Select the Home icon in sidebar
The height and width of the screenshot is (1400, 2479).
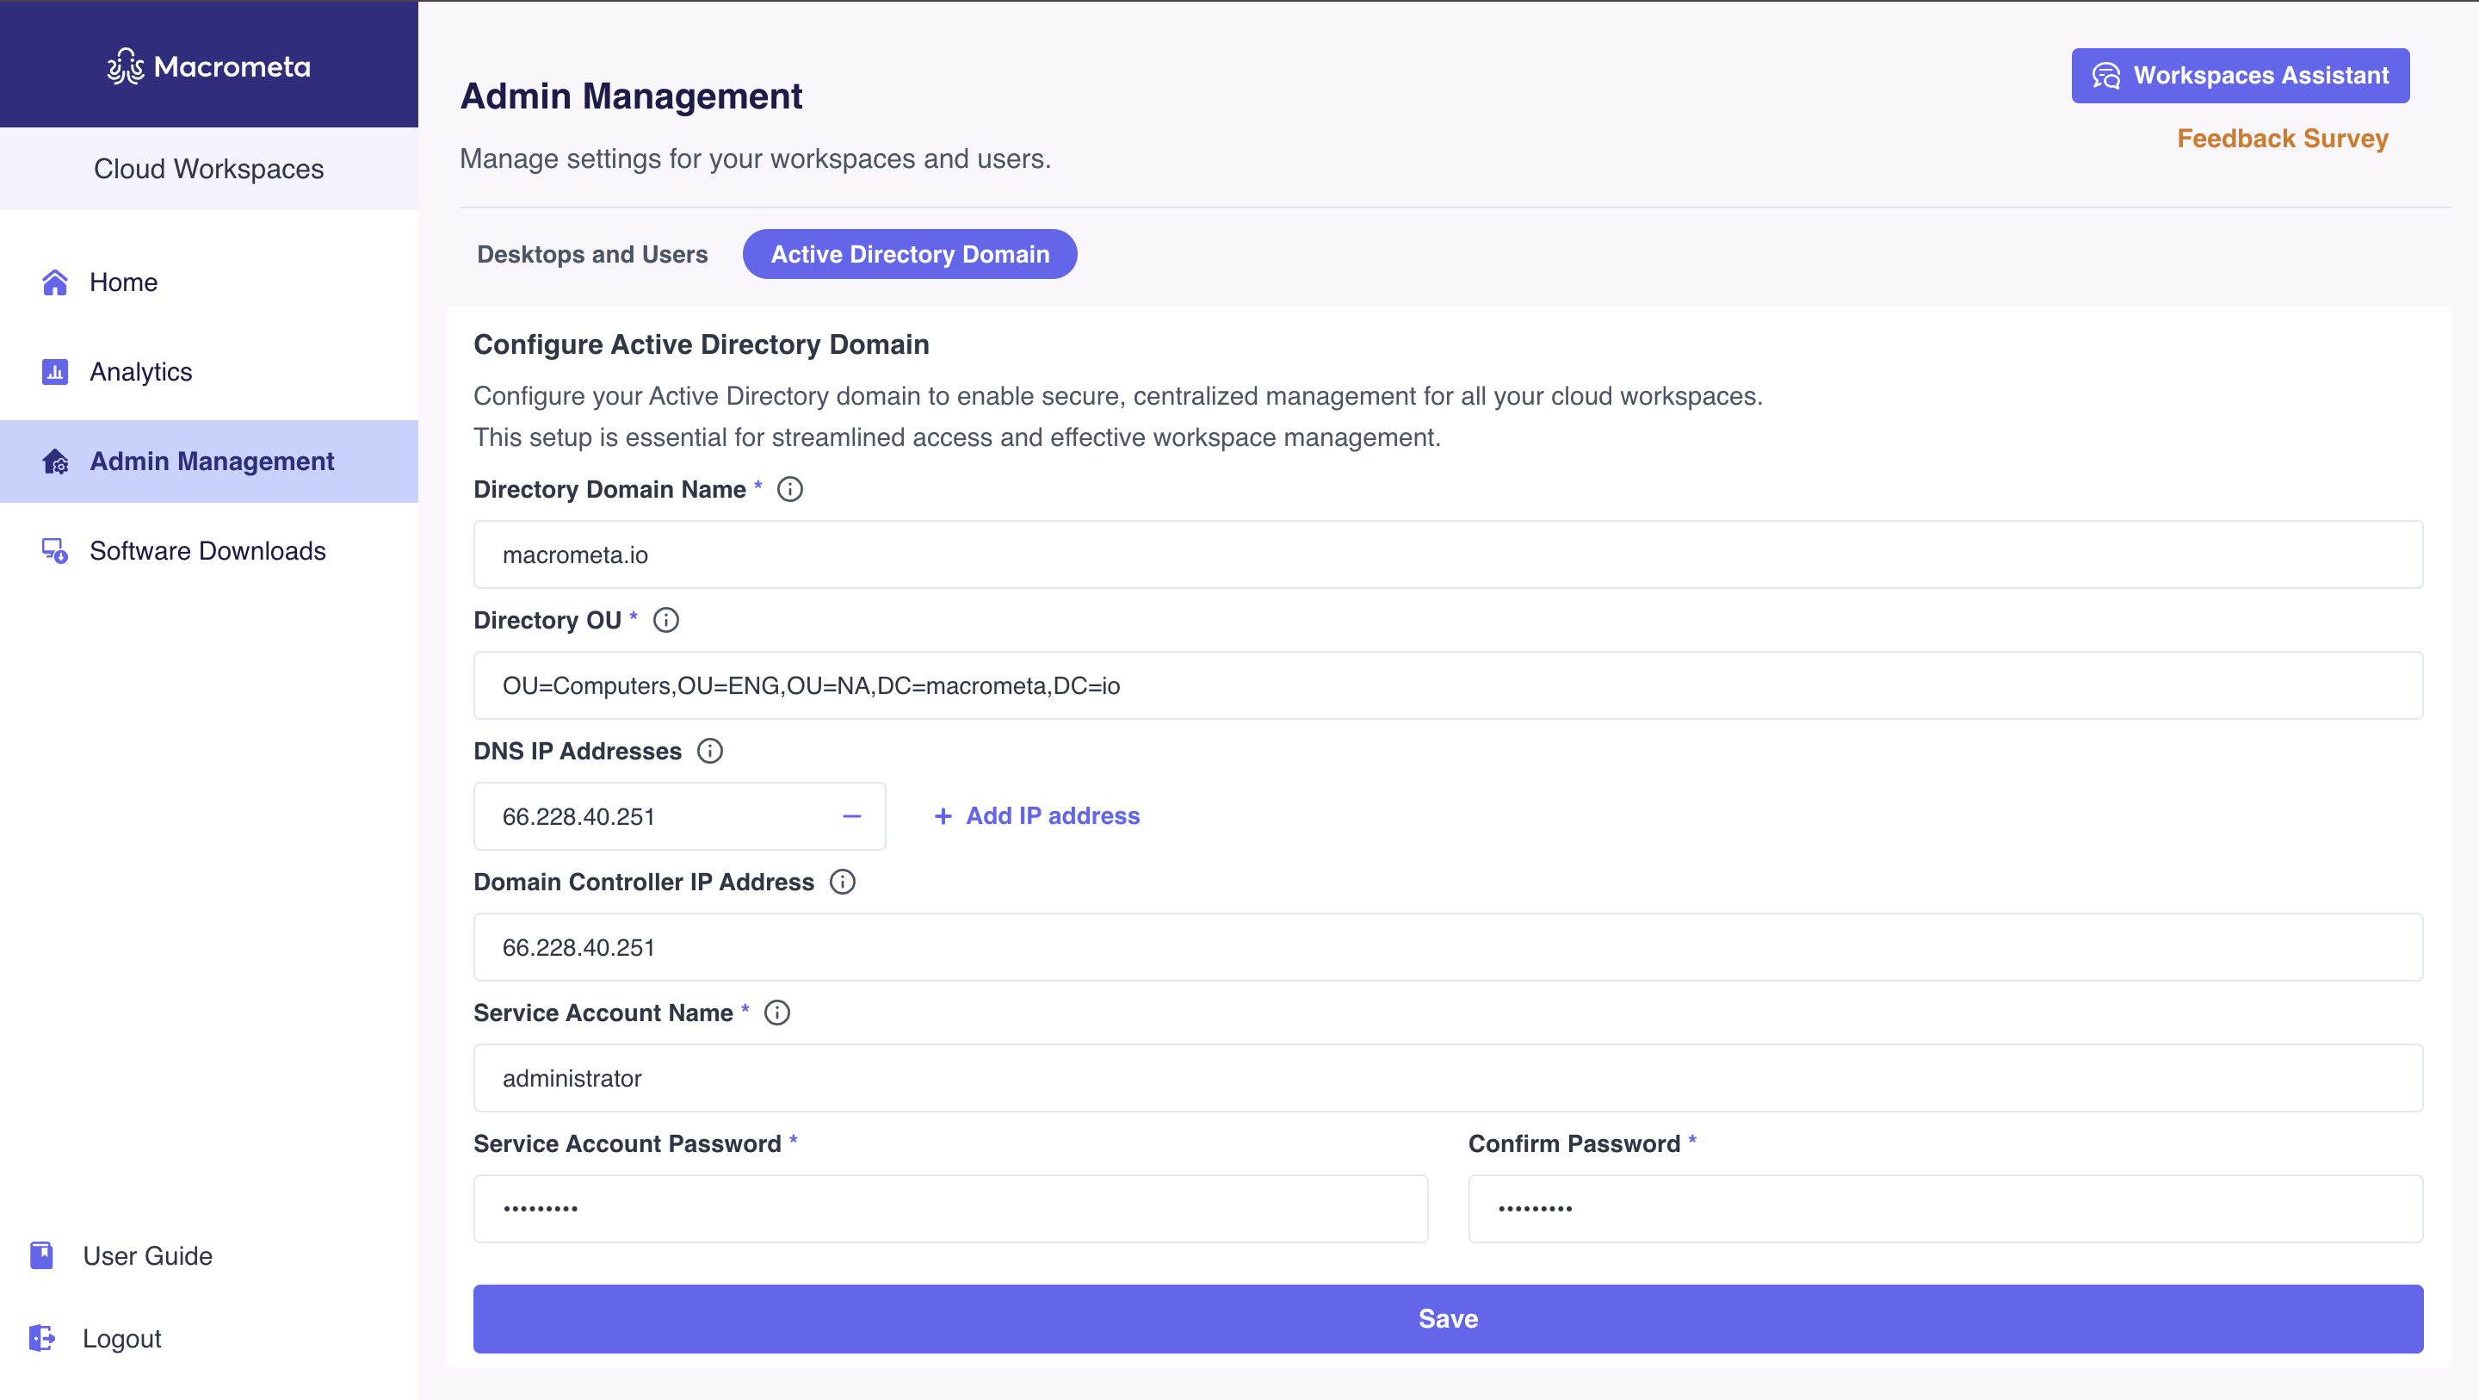(x=55, y=282)
